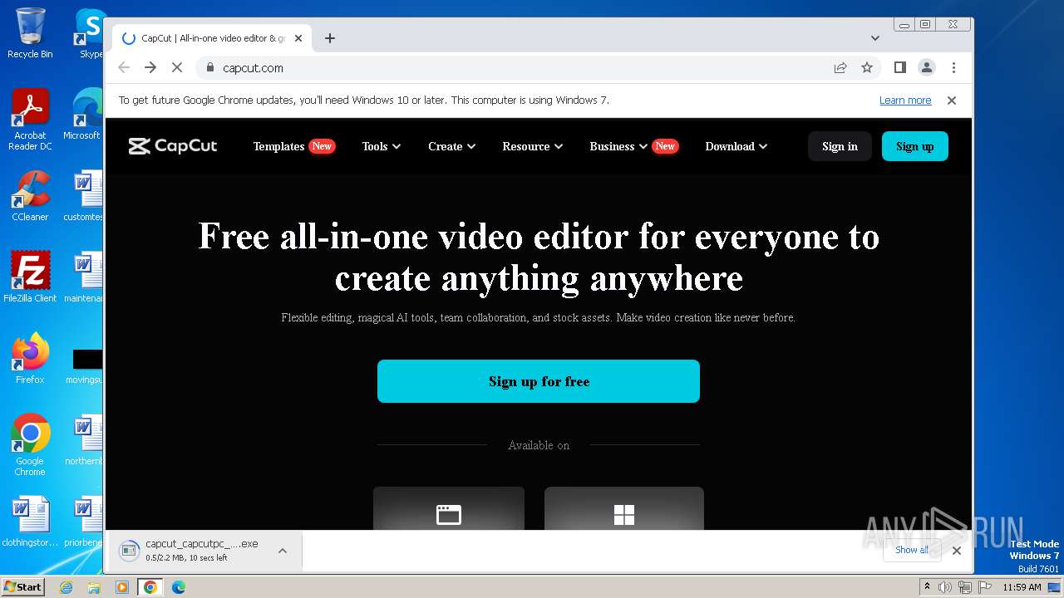Go forward using the forward arrow
This screenshot has width=1064, height=598.
(150, 68)
